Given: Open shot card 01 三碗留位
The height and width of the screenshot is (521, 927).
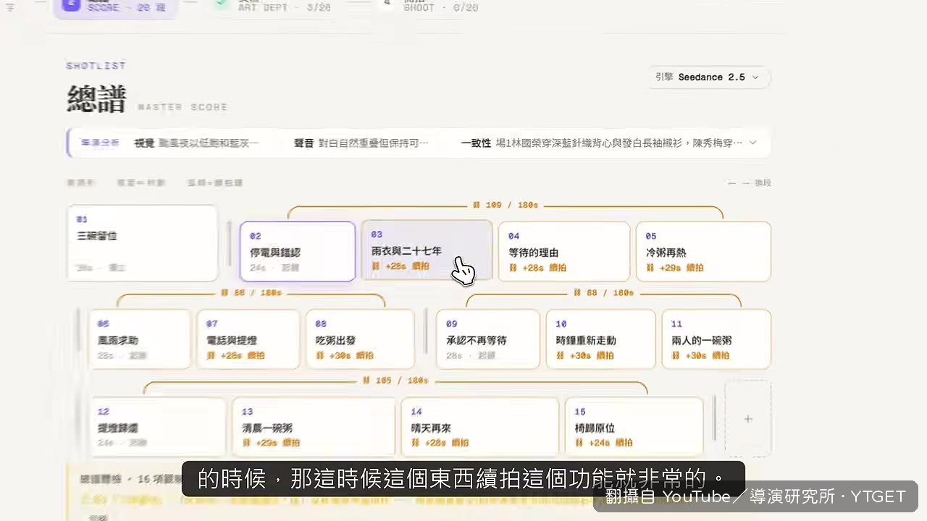Looking at the screenshot, I should [143, 243].
